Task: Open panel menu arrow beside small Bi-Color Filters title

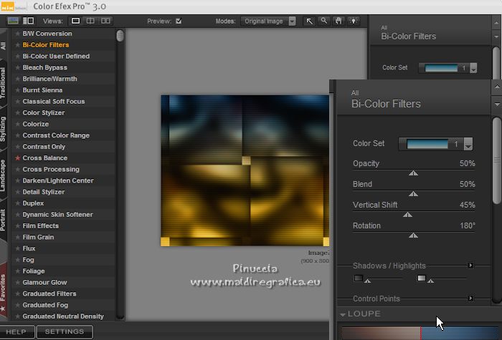Action: click(496, 37)
